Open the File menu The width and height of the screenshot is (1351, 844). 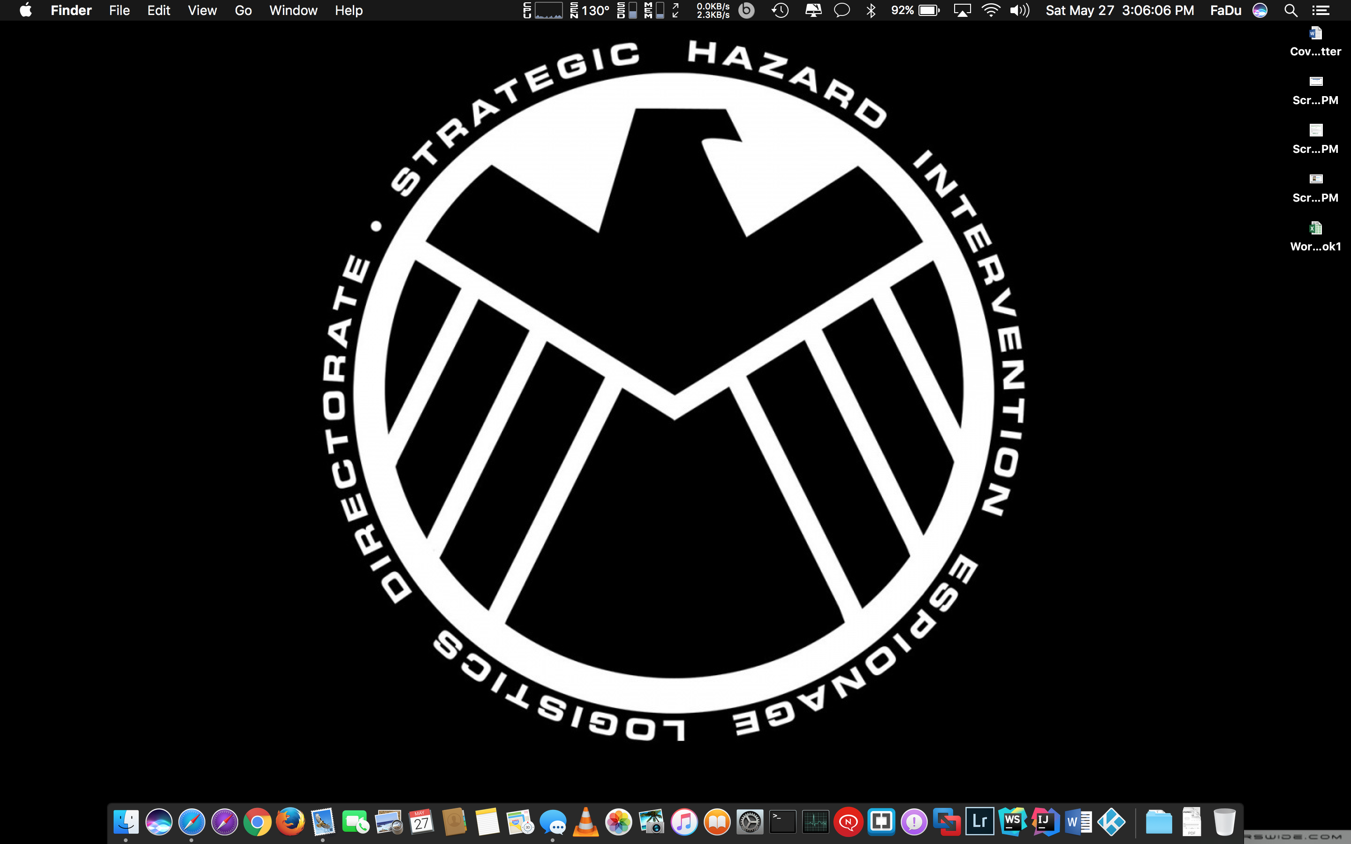tap(120, 10)
